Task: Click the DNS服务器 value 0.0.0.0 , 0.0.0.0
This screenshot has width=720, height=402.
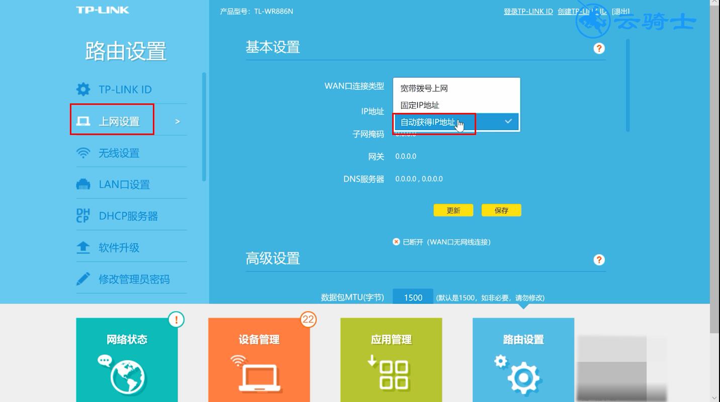Action: [x=419, y=179]
